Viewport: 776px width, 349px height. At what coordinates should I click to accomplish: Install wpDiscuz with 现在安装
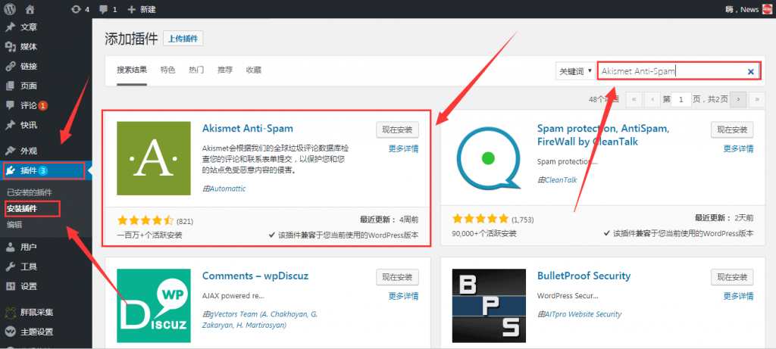tap(397, 277)
